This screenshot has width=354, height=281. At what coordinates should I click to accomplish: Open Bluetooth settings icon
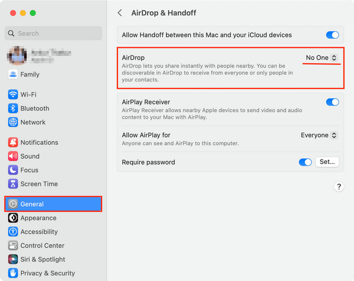click(x=13, y=108)
